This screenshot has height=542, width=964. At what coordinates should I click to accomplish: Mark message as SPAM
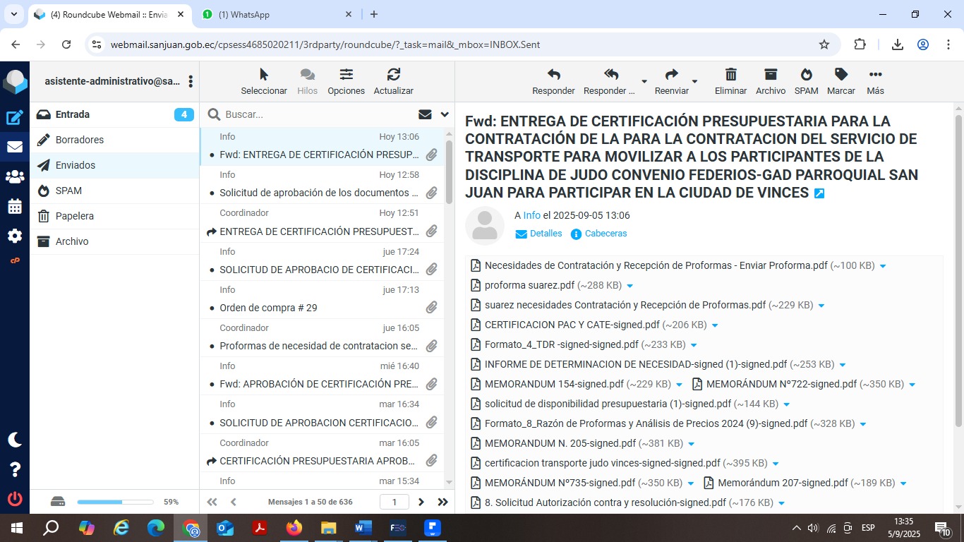click(x=806, y=75)
